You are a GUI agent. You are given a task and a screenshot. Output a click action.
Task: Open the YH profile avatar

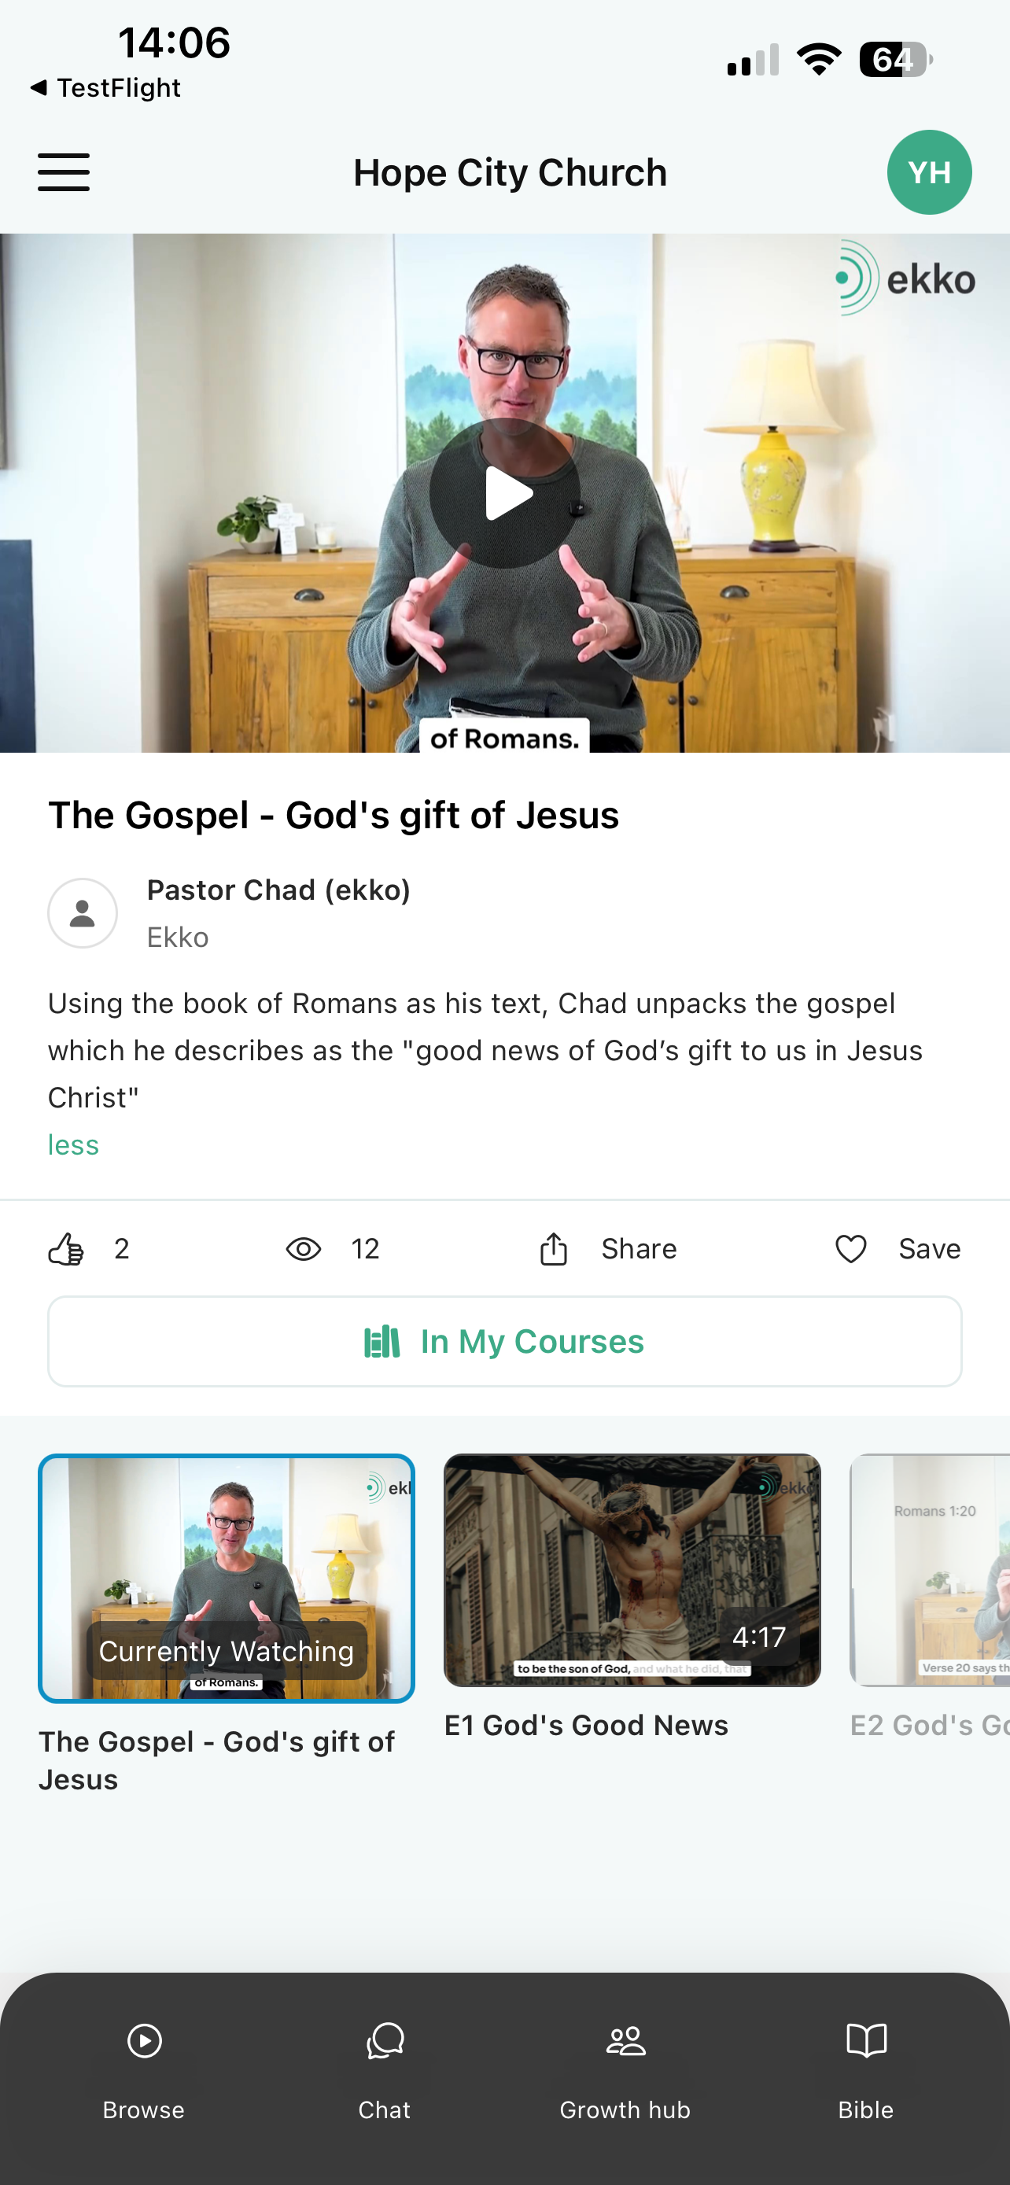pos(930,172)
